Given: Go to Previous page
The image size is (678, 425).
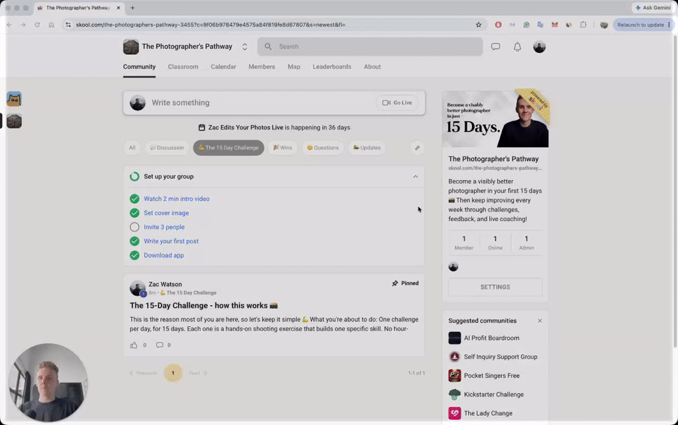Looking at the screenshot, I should pos(143,373).
